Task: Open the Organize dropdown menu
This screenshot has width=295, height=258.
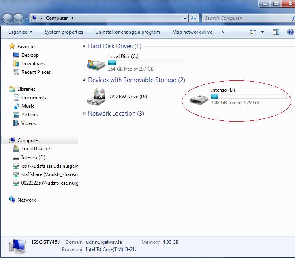Action: coord(20,32)
